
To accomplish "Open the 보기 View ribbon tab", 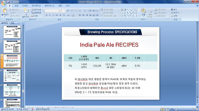I will [x=68, y=6].
